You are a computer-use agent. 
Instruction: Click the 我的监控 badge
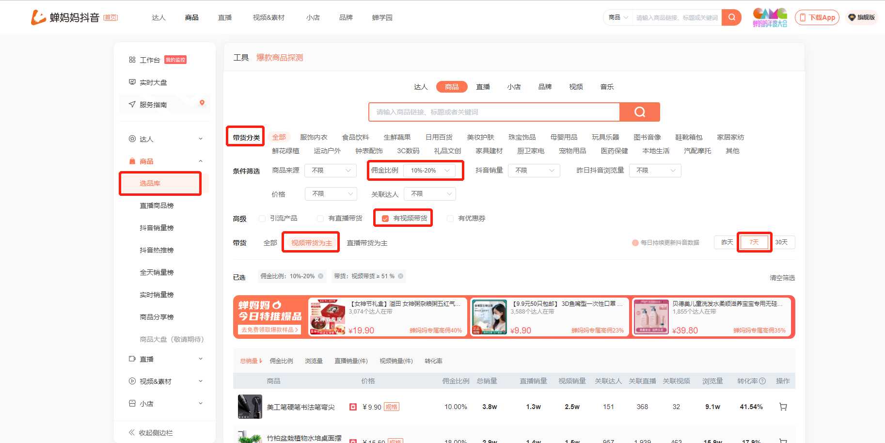(175, 60)
